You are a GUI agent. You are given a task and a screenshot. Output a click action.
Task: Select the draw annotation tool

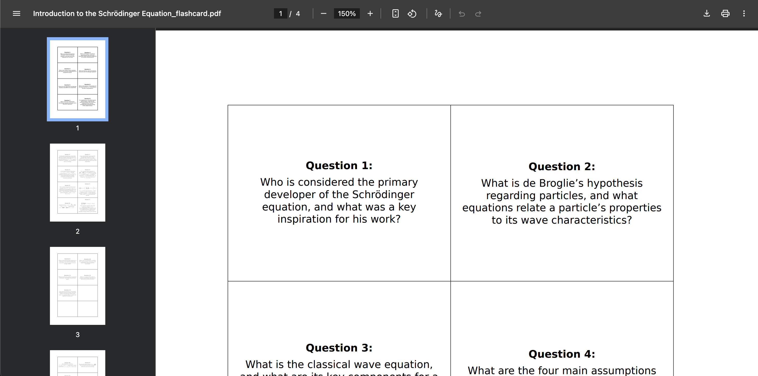click(438, 13)
